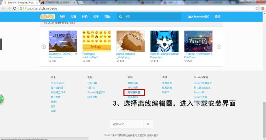Viewport: 266px width, 140px height.
Task: Bookmark the page with the star icon
Action: click(257, 8)
